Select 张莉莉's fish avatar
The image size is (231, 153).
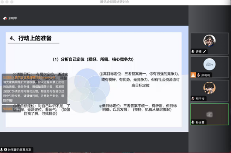209,64
